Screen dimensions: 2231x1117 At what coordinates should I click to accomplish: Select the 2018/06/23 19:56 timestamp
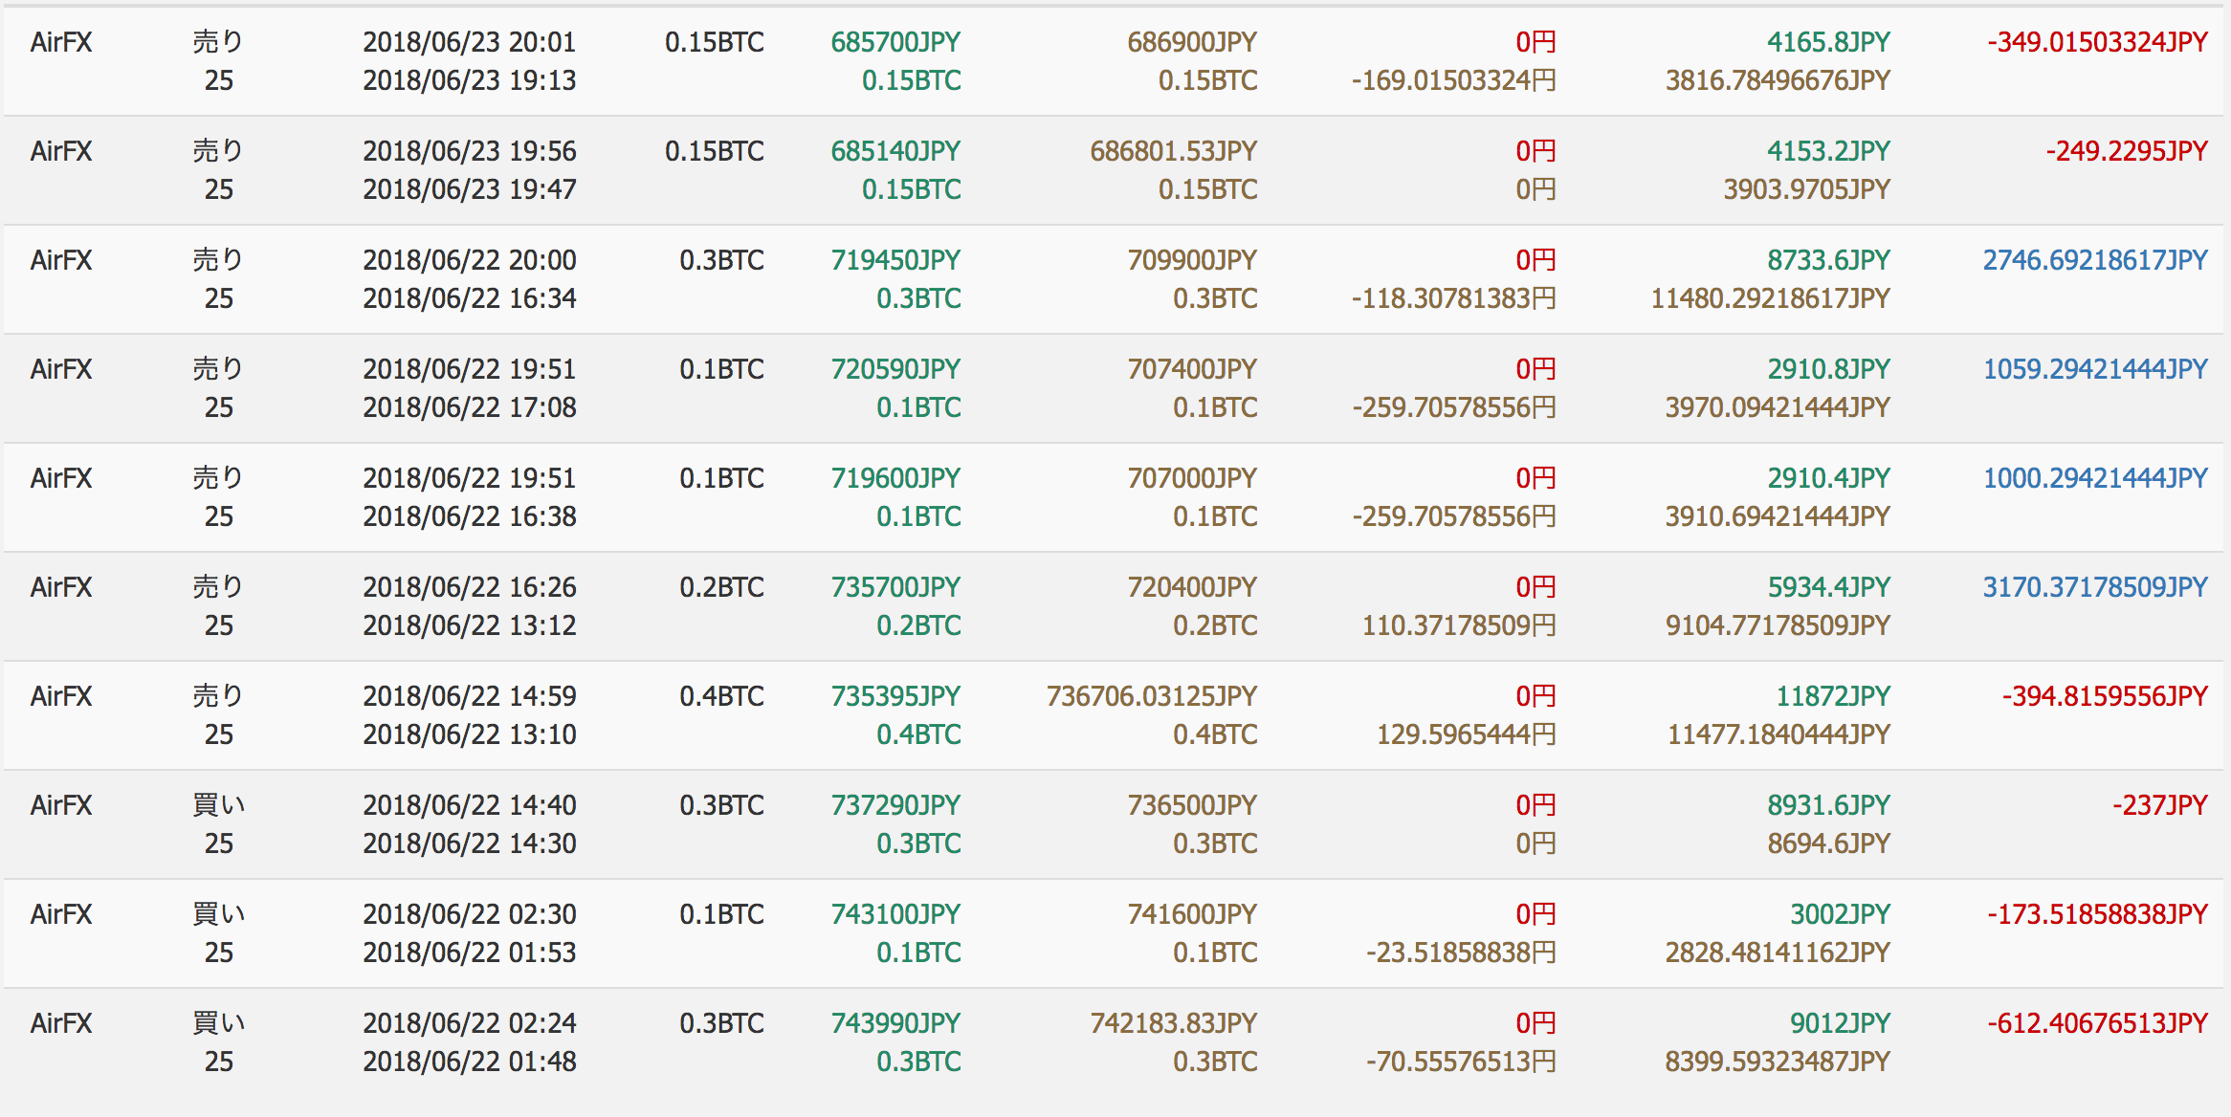pyautogui.click(x=470, y=151)
